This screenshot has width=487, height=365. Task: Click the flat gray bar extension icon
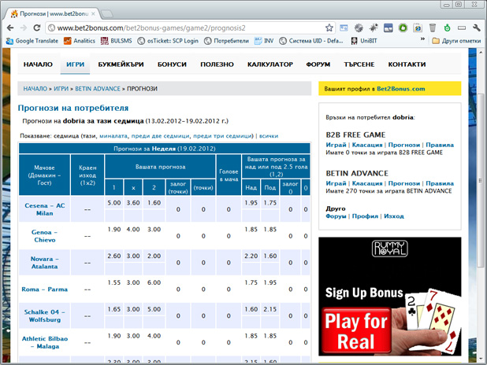tap(462, 28)
